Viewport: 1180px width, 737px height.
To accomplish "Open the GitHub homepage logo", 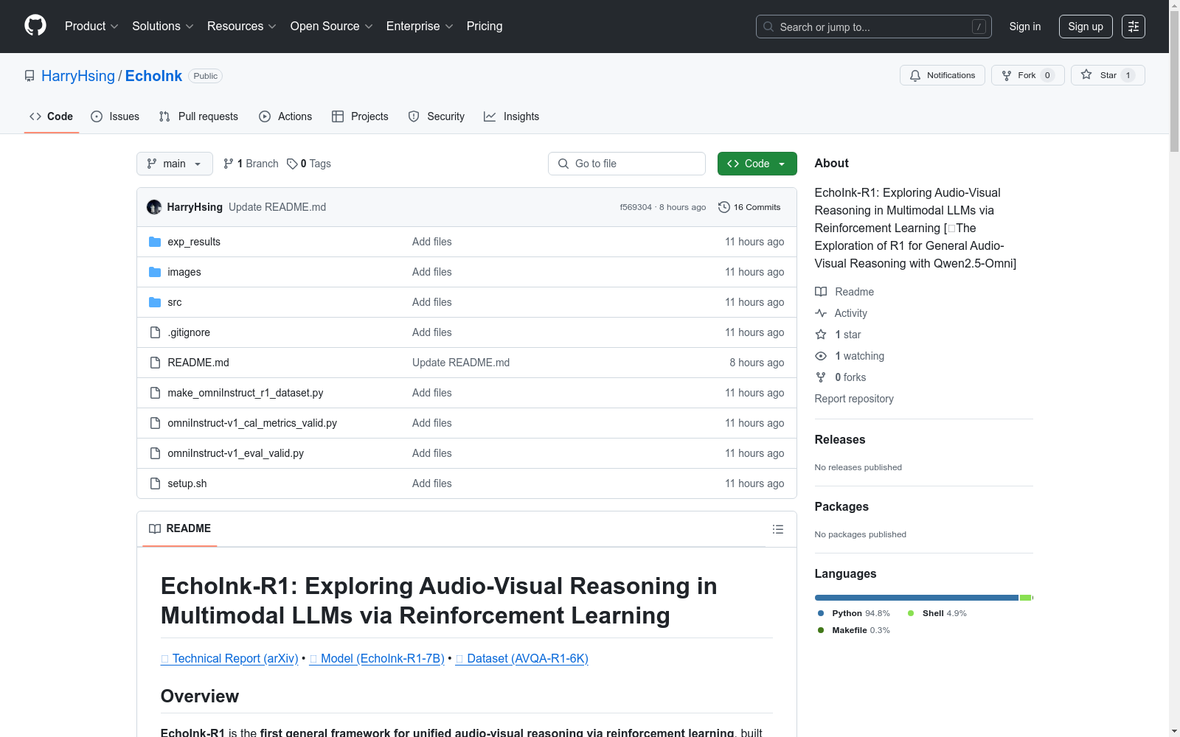I will click(x=35, y=26).
